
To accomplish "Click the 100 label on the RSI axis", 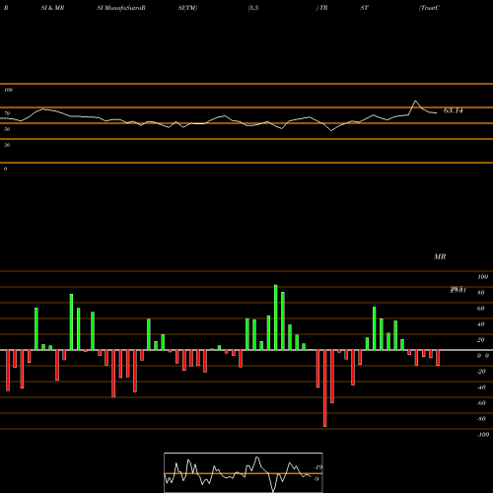I will click(9, 90).
